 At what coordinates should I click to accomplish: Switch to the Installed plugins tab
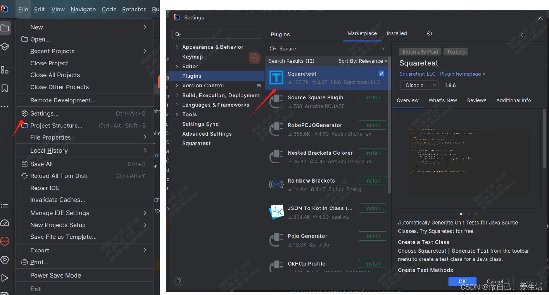click(397, 33)
